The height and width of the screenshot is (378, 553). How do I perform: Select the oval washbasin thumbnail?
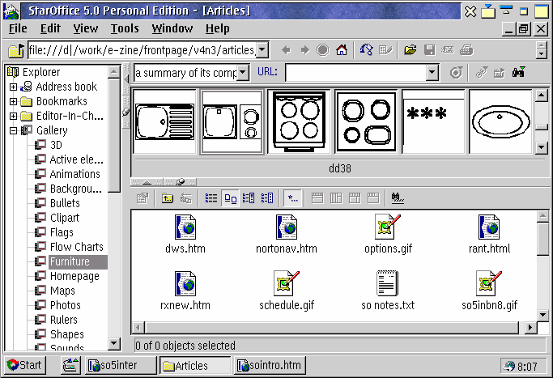click(x=500, y=121)
